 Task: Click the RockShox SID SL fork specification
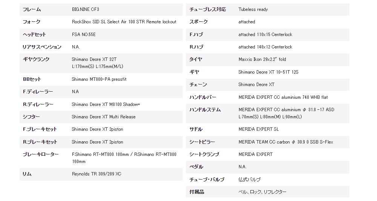coord(124,22)
